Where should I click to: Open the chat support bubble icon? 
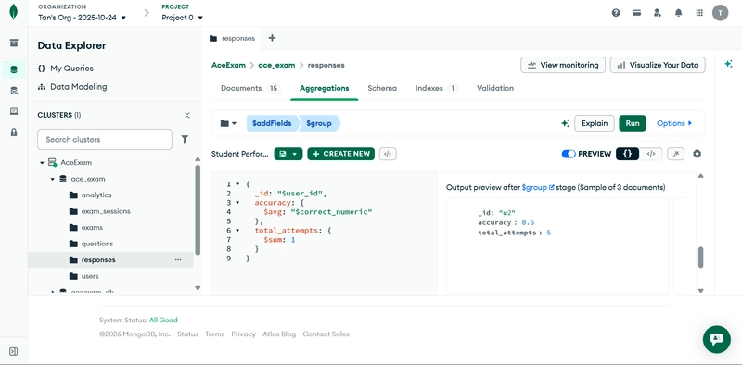717,339
